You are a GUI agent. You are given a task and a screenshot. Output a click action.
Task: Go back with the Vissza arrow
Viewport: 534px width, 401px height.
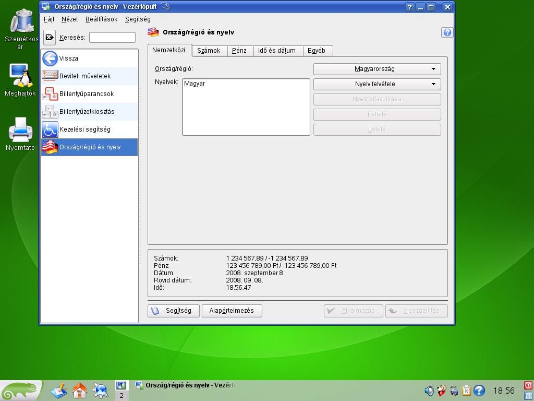(50, 58)
